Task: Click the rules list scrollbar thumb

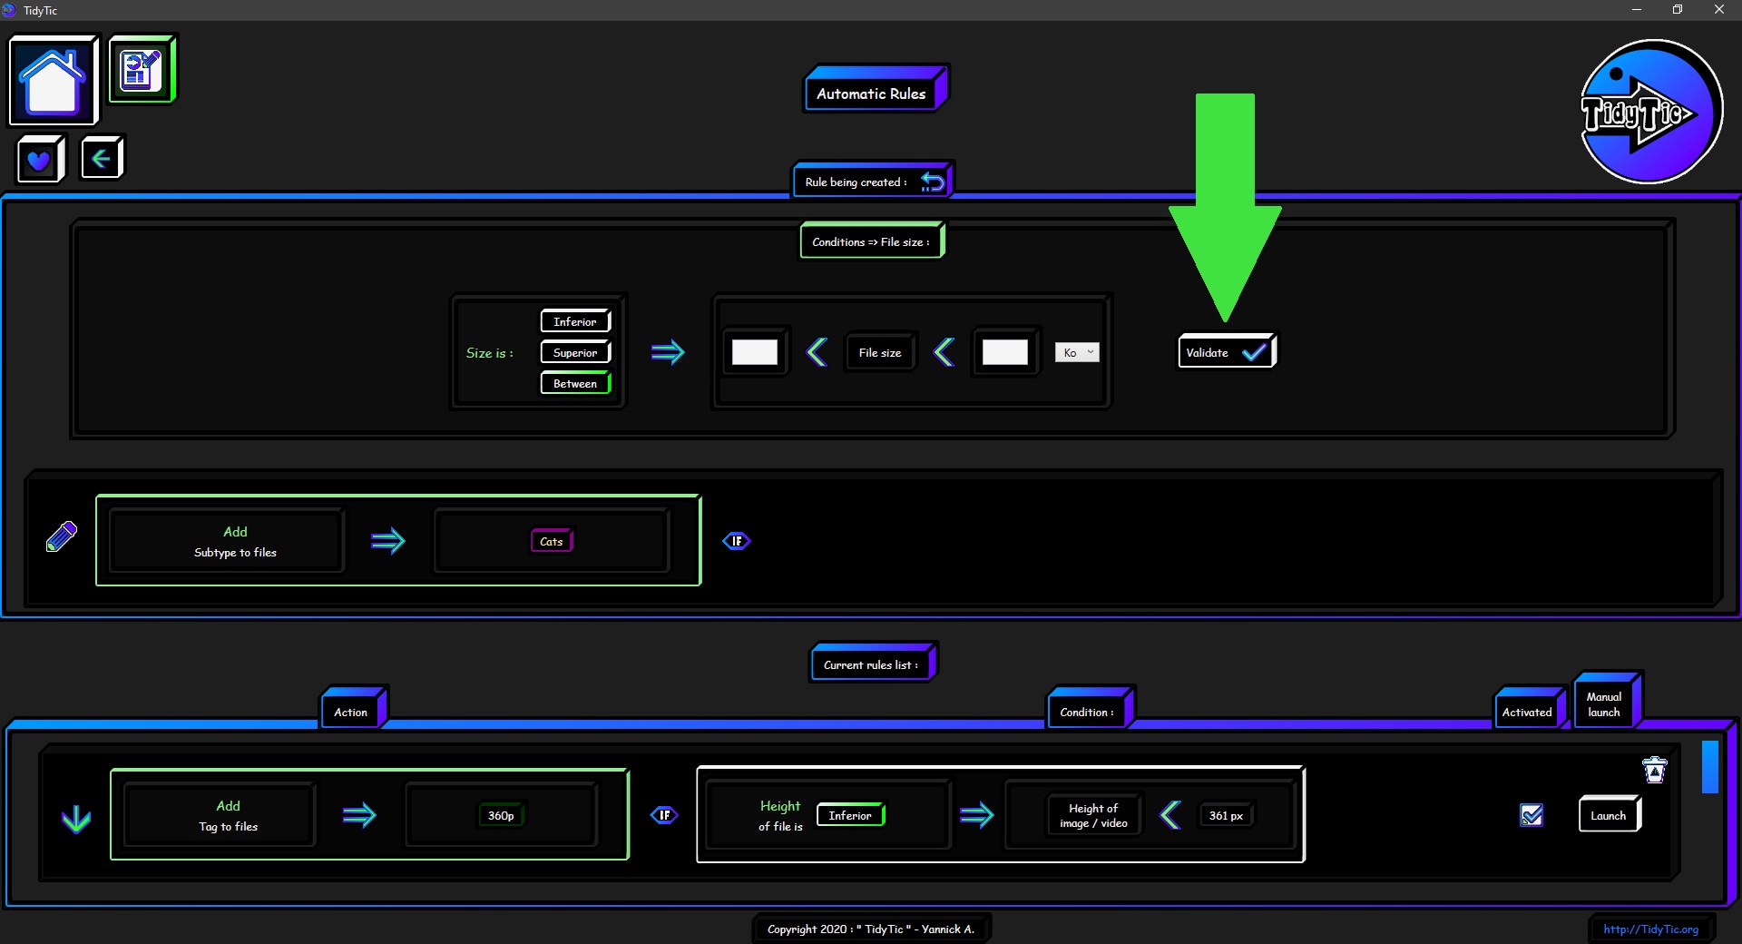Action: point(1710,767)
